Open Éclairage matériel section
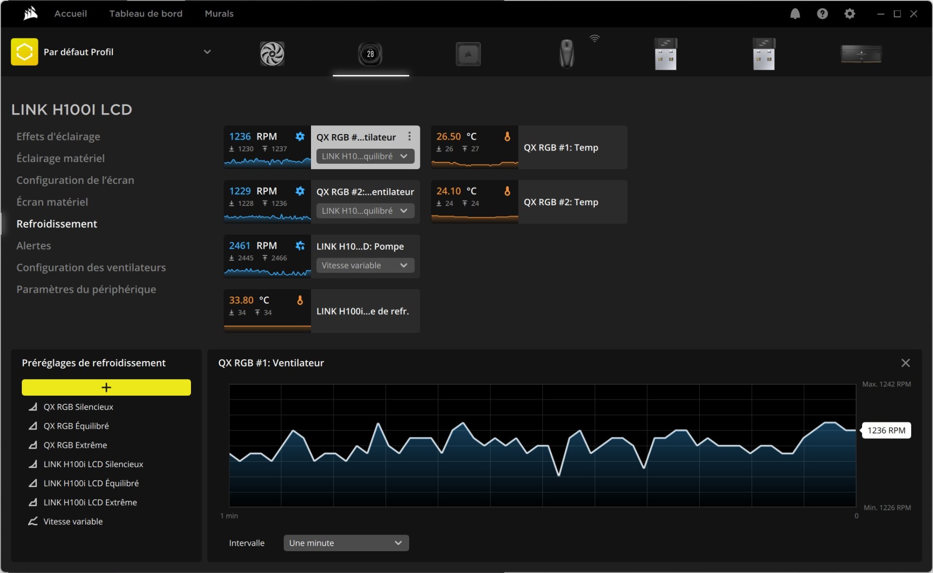The height and width of the screenshot is (573, 933). coord(61,158)
